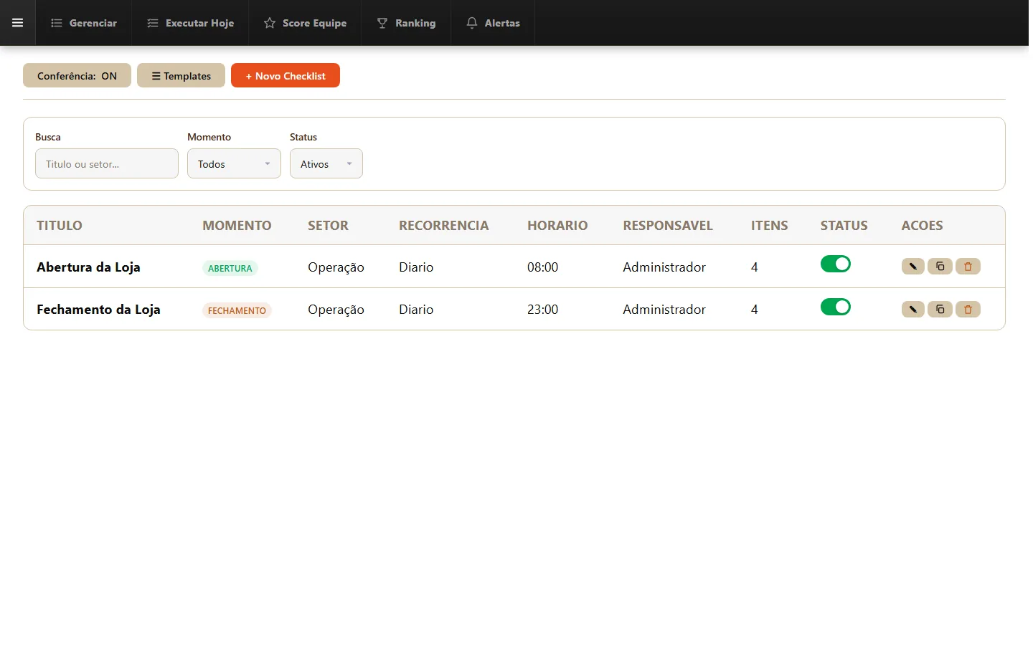Disable the Fechamento da Loja status toggle
The width and height of the screenshot is (1033, 645).
836,307
